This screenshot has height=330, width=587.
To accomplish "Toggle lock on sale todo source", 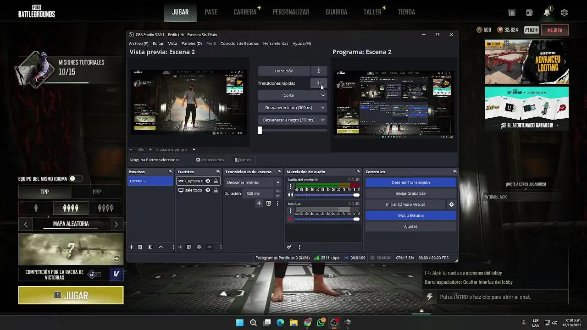I will [216, 190].
